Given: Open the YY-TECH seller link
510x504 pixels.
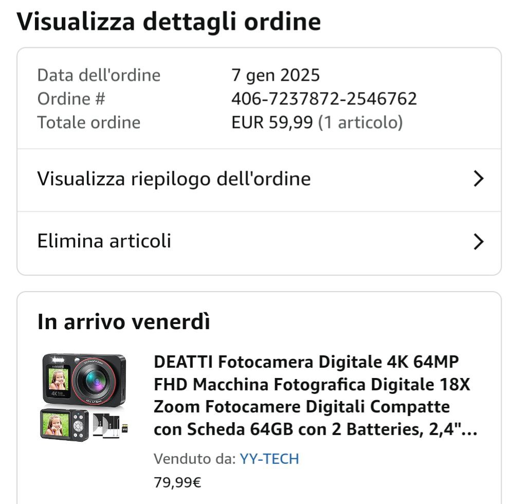Looking at the screenshot, I should click(269, 459).
